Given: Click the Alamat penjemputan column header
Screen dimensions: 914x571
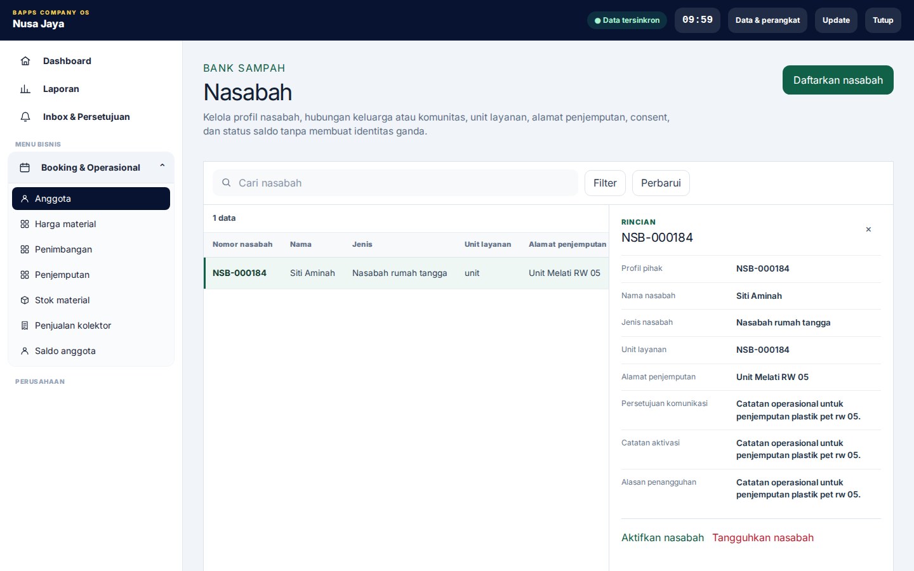Looking at the screenshot, I should 567,244.
